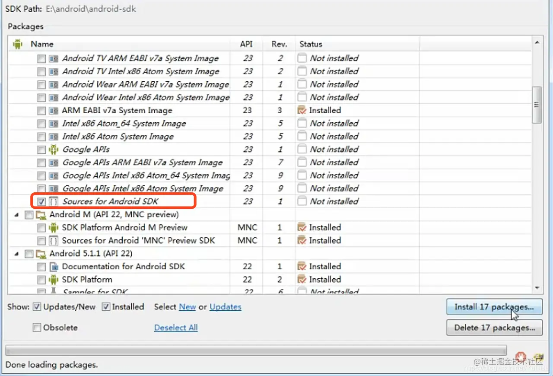Click the green Android icon beside Google APIs
553x376 pixels.
pyautogui.click(x=54, y=150)
